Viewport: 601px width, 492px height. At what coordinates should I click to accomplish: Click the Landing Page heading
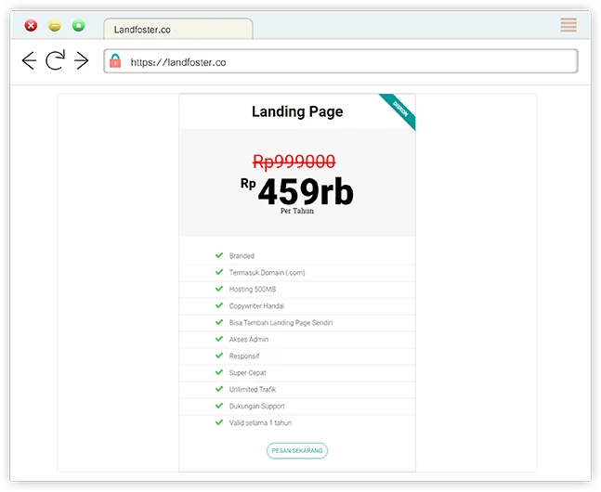(297, 111)
